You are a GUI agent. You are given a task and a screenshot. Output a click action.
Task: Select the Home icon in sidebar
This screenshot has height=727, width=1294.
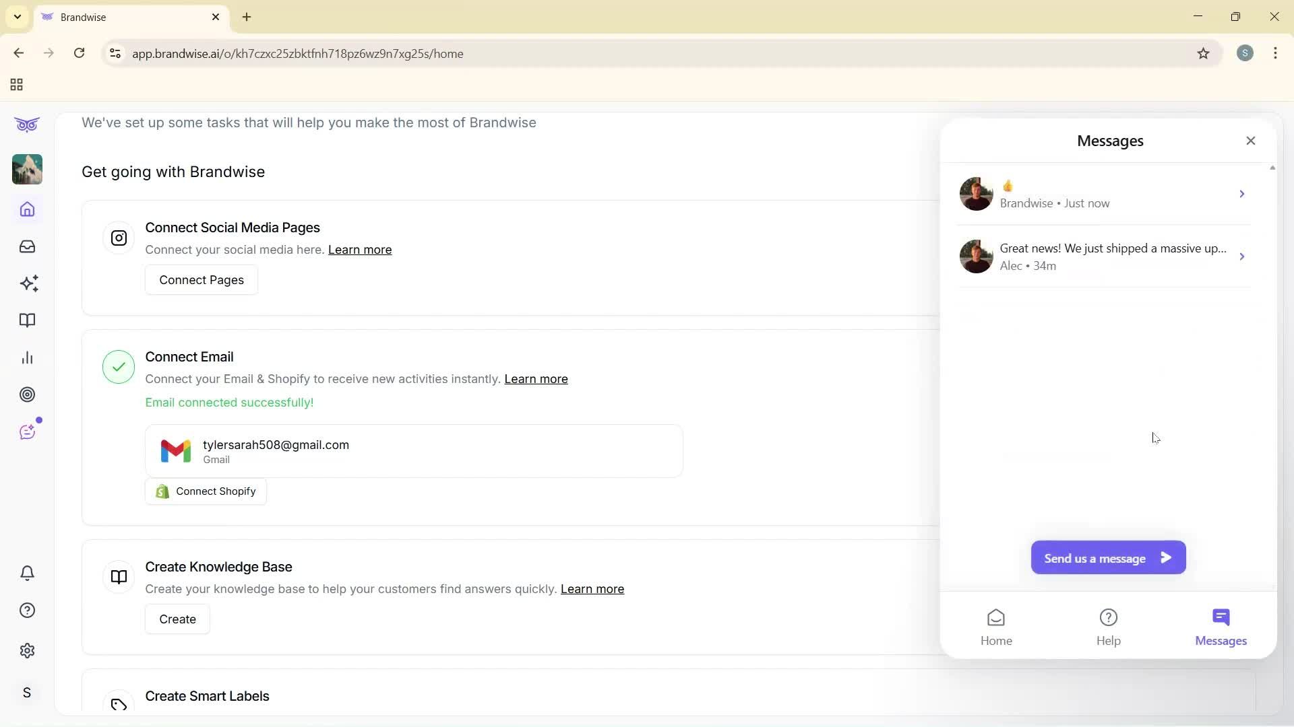point(26,209)
